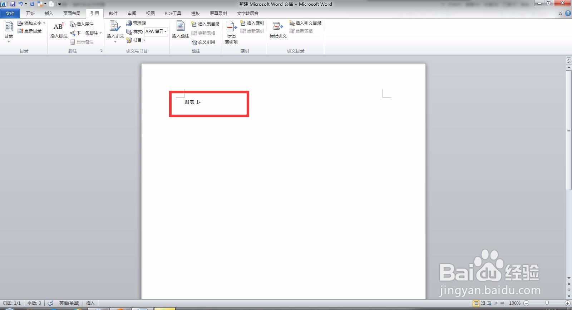572x310 pixels.
Task: Click the zoom in plus button
Action: tap(567, 303)
